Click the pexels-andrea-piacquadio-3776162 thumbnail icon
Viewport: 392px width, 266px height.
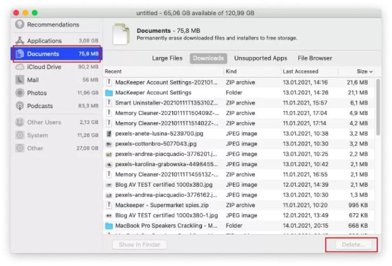coord(109,195)
